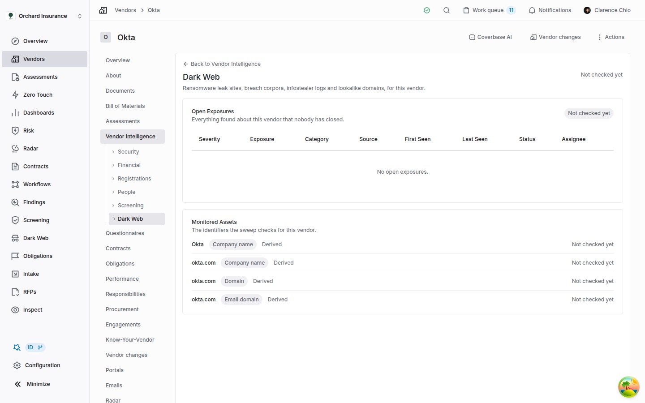Select the Vendor Intelligence section

tap(133, 137)
